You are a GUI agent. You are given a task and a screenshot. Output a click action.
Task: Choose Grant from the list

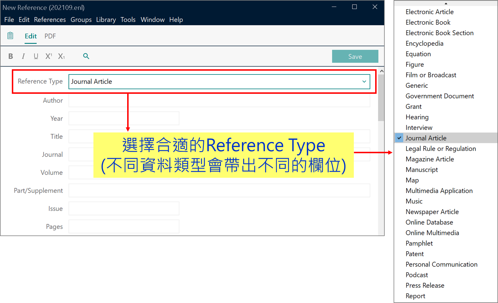pos(414,106)
